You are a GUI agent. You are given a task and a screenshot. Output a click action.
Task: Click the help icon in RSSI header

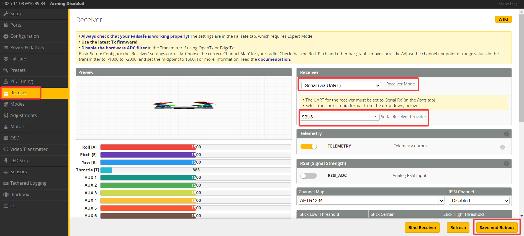(x=506, y=164)
